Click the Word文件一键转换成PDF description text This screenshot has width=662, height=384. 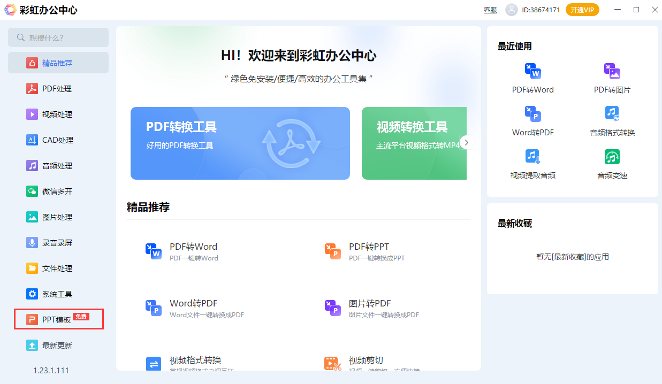207,315
